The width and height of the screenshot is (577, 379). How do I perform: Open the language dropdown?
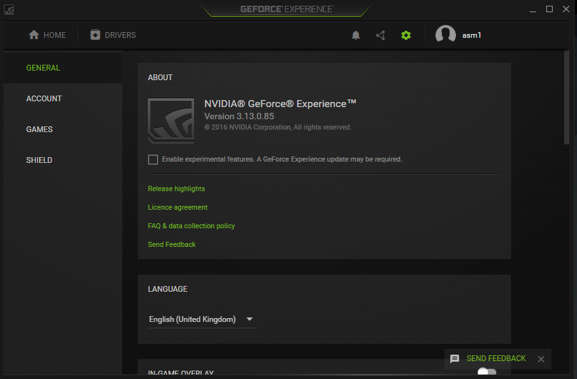tap(202, 319)
